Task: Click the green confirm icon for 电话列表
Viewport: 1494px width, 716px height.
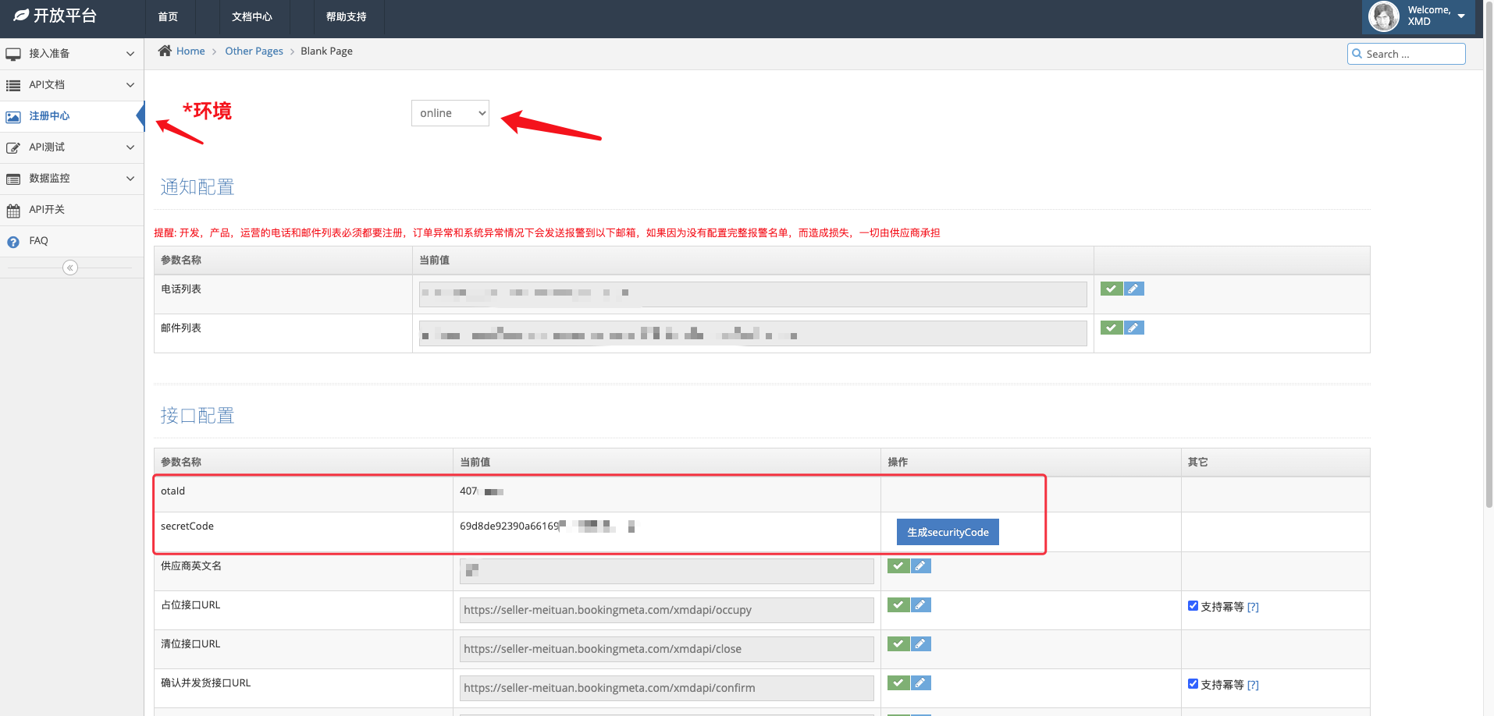Action: coord(1111,289)
